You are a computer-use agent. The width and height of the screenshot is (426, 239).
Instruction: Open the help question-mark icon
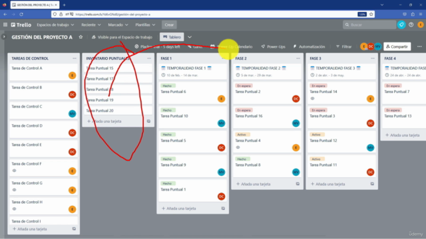pos(411,25)
